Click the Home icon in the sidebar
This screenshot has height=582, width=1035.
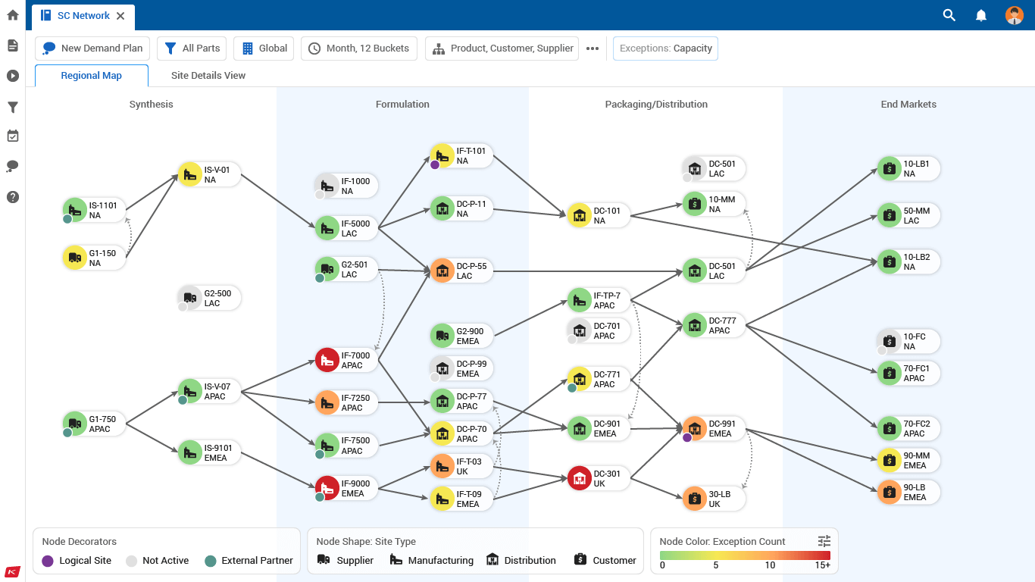[x=12, y=15]
